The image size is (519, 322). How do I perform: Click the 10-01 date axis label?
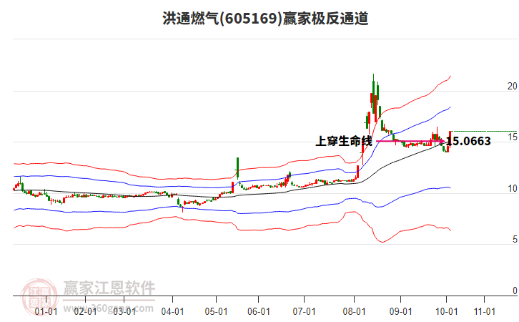click(447, 311)
